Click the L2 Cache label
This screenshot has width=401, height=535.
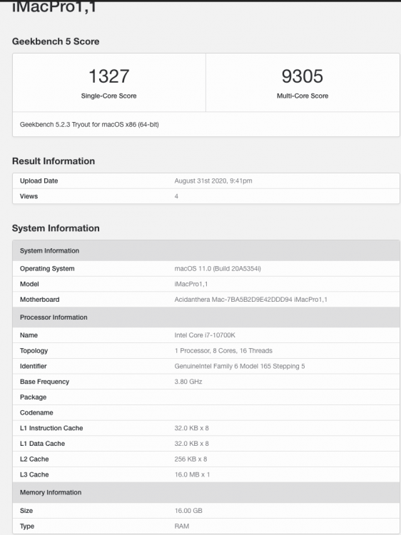(x=34, y=459)
